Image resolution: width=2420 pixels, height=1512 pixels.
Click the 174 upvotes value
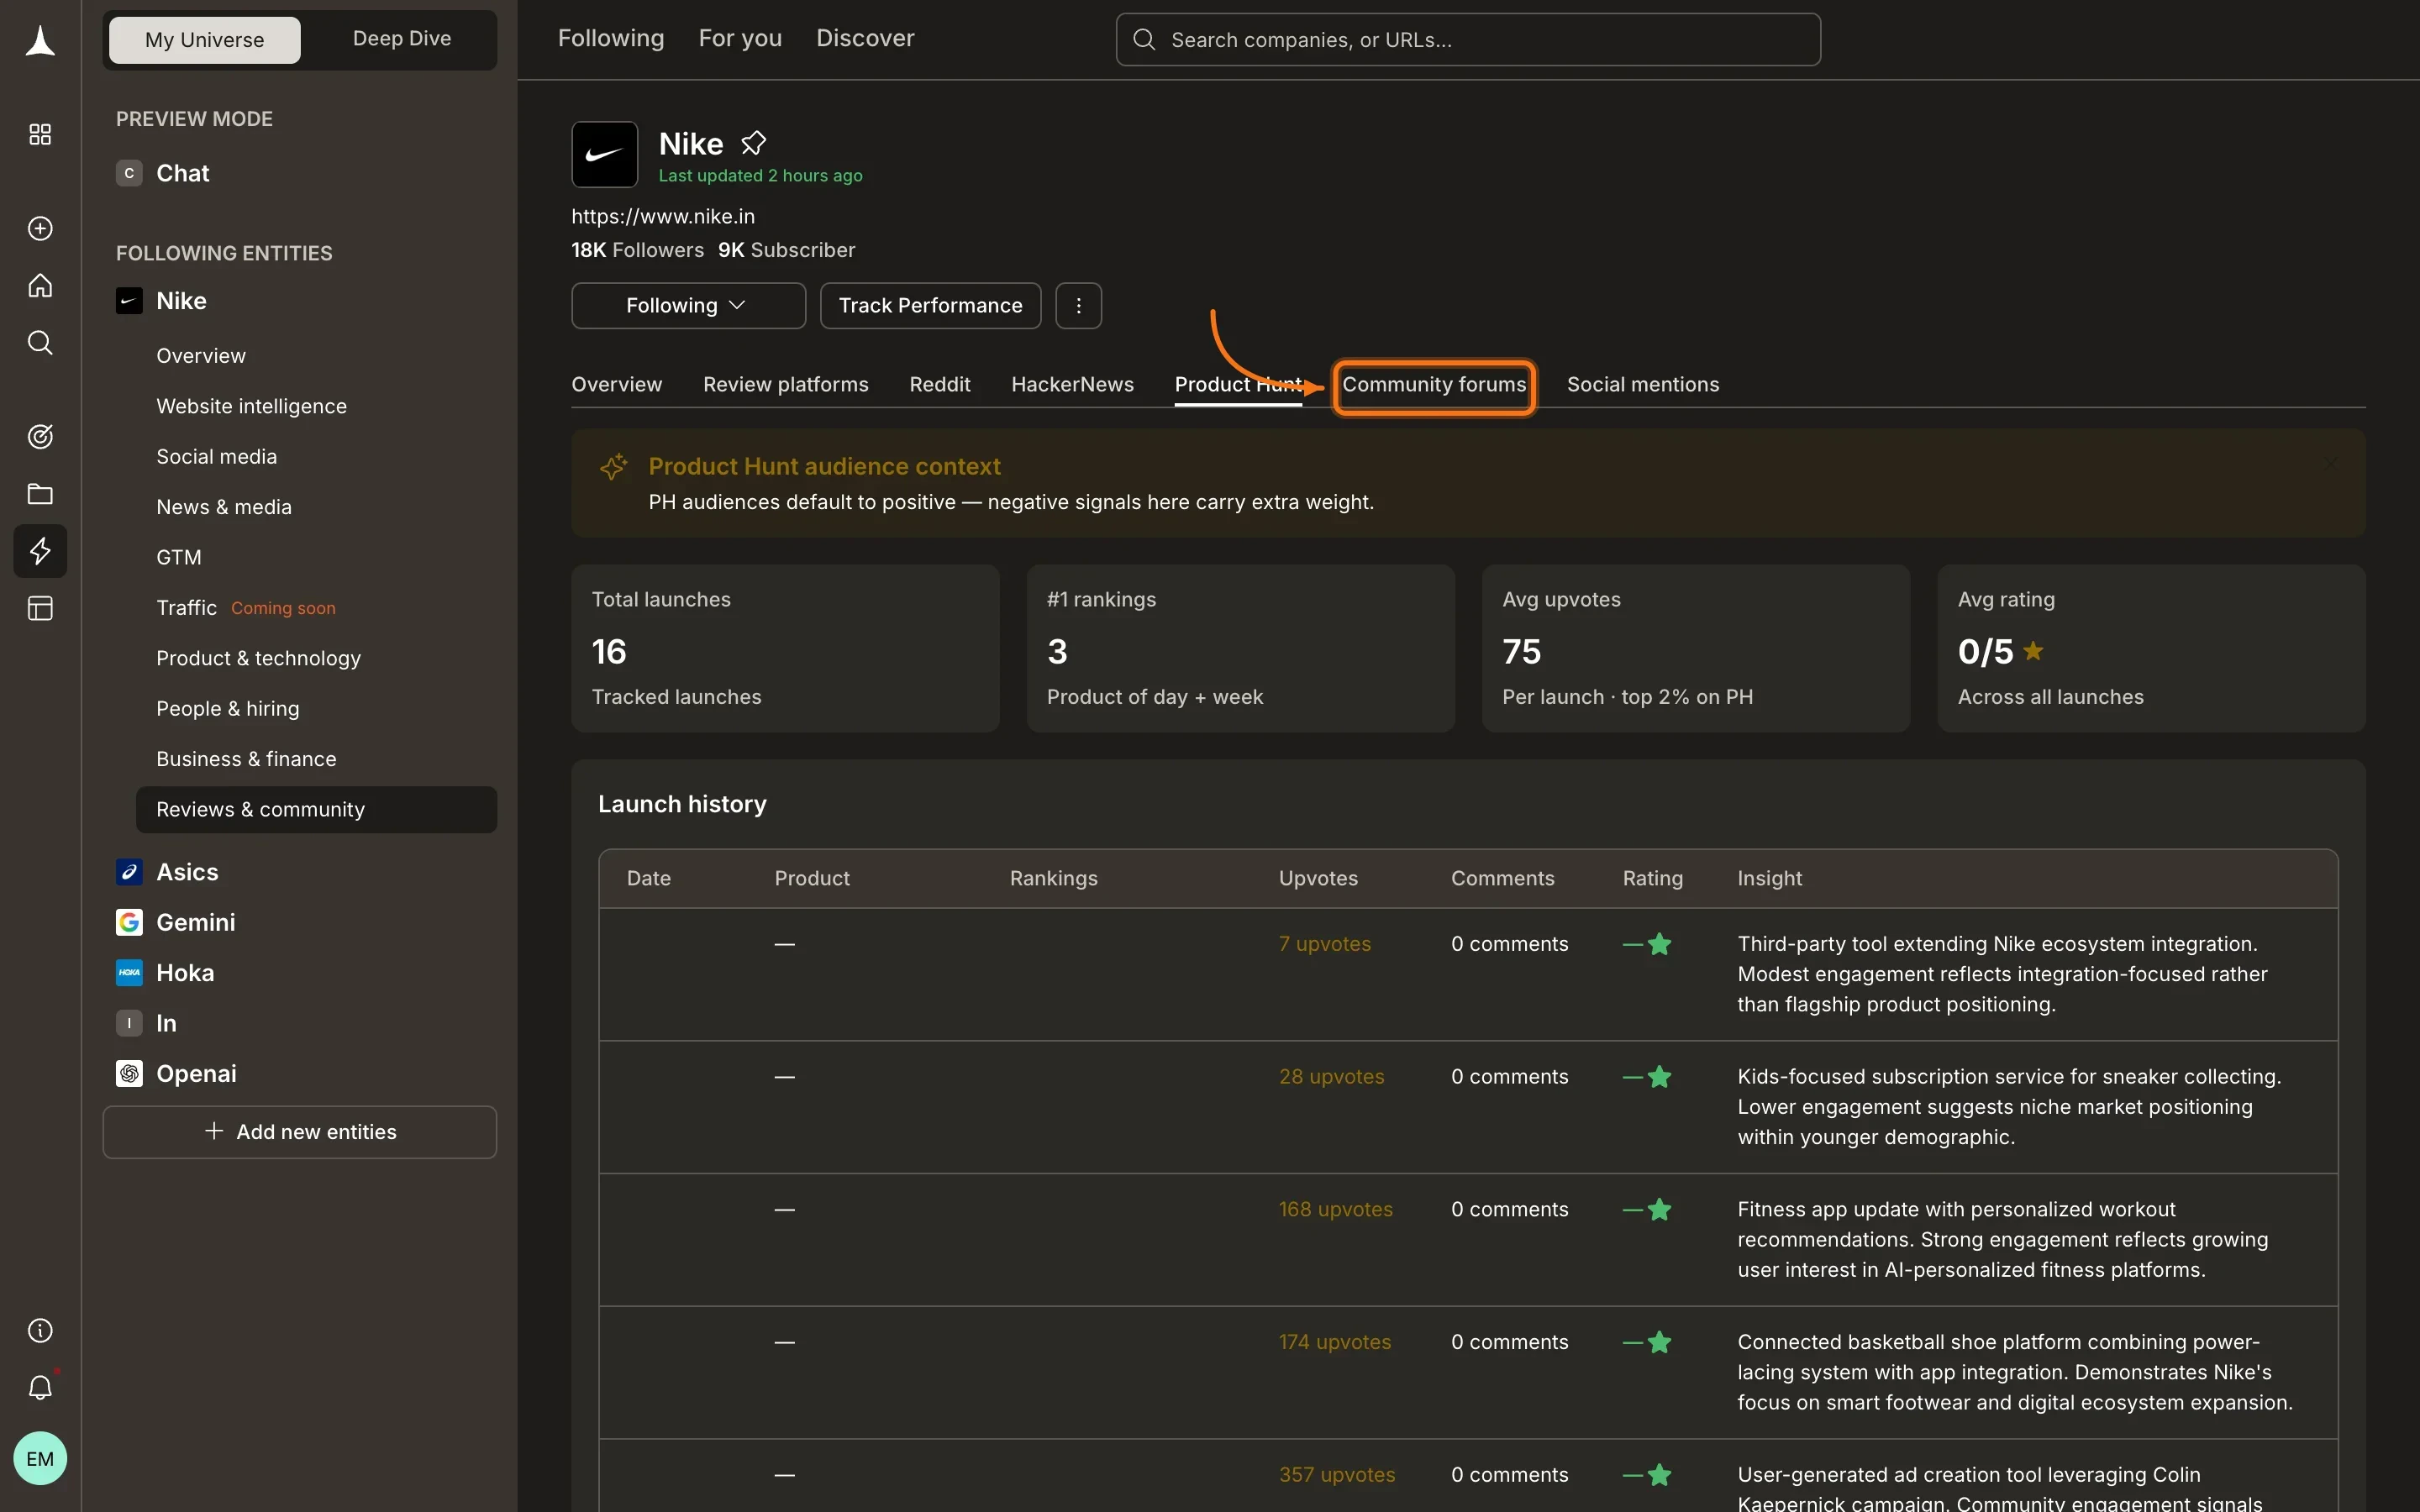(x=1335, y=1342)
